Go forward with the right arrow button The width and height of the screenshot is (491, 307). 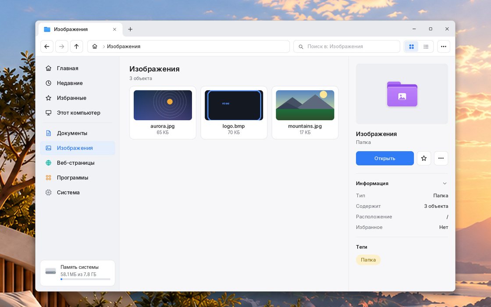click(x=62, y=46)
